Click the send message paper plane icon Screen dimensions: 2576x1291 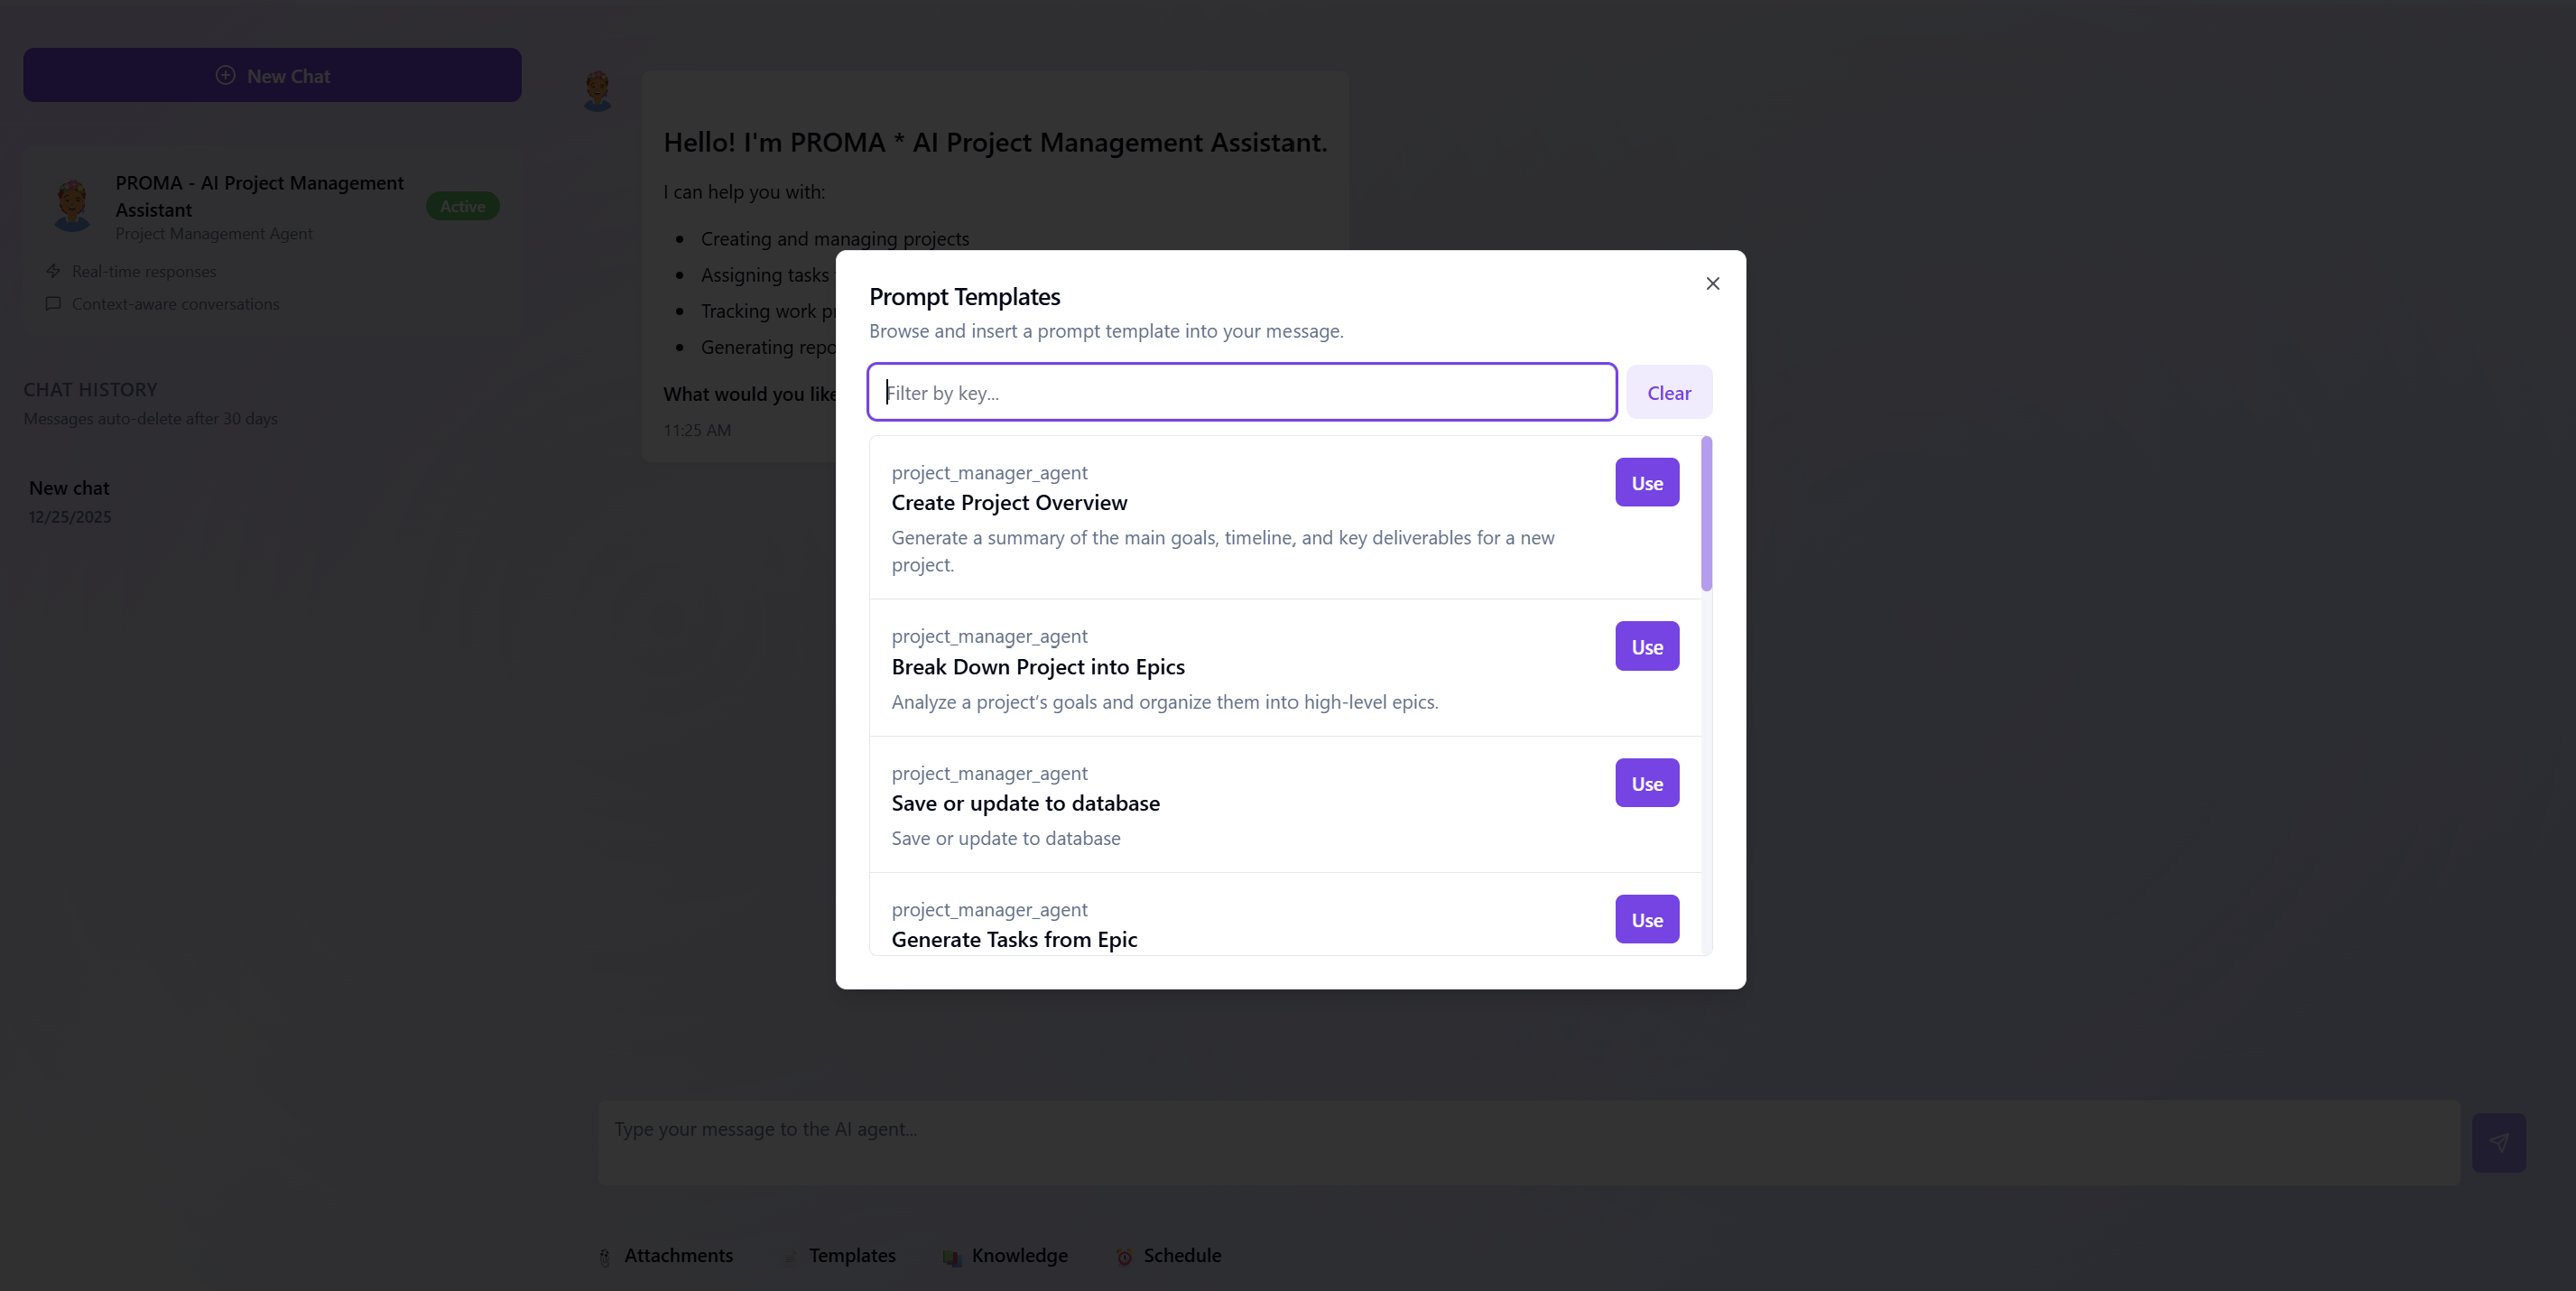click(2498, 1142)
